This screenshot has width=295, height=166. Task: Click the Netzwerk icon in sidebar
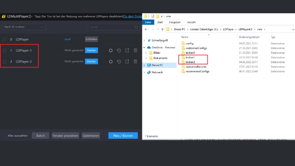coord(149,72)
